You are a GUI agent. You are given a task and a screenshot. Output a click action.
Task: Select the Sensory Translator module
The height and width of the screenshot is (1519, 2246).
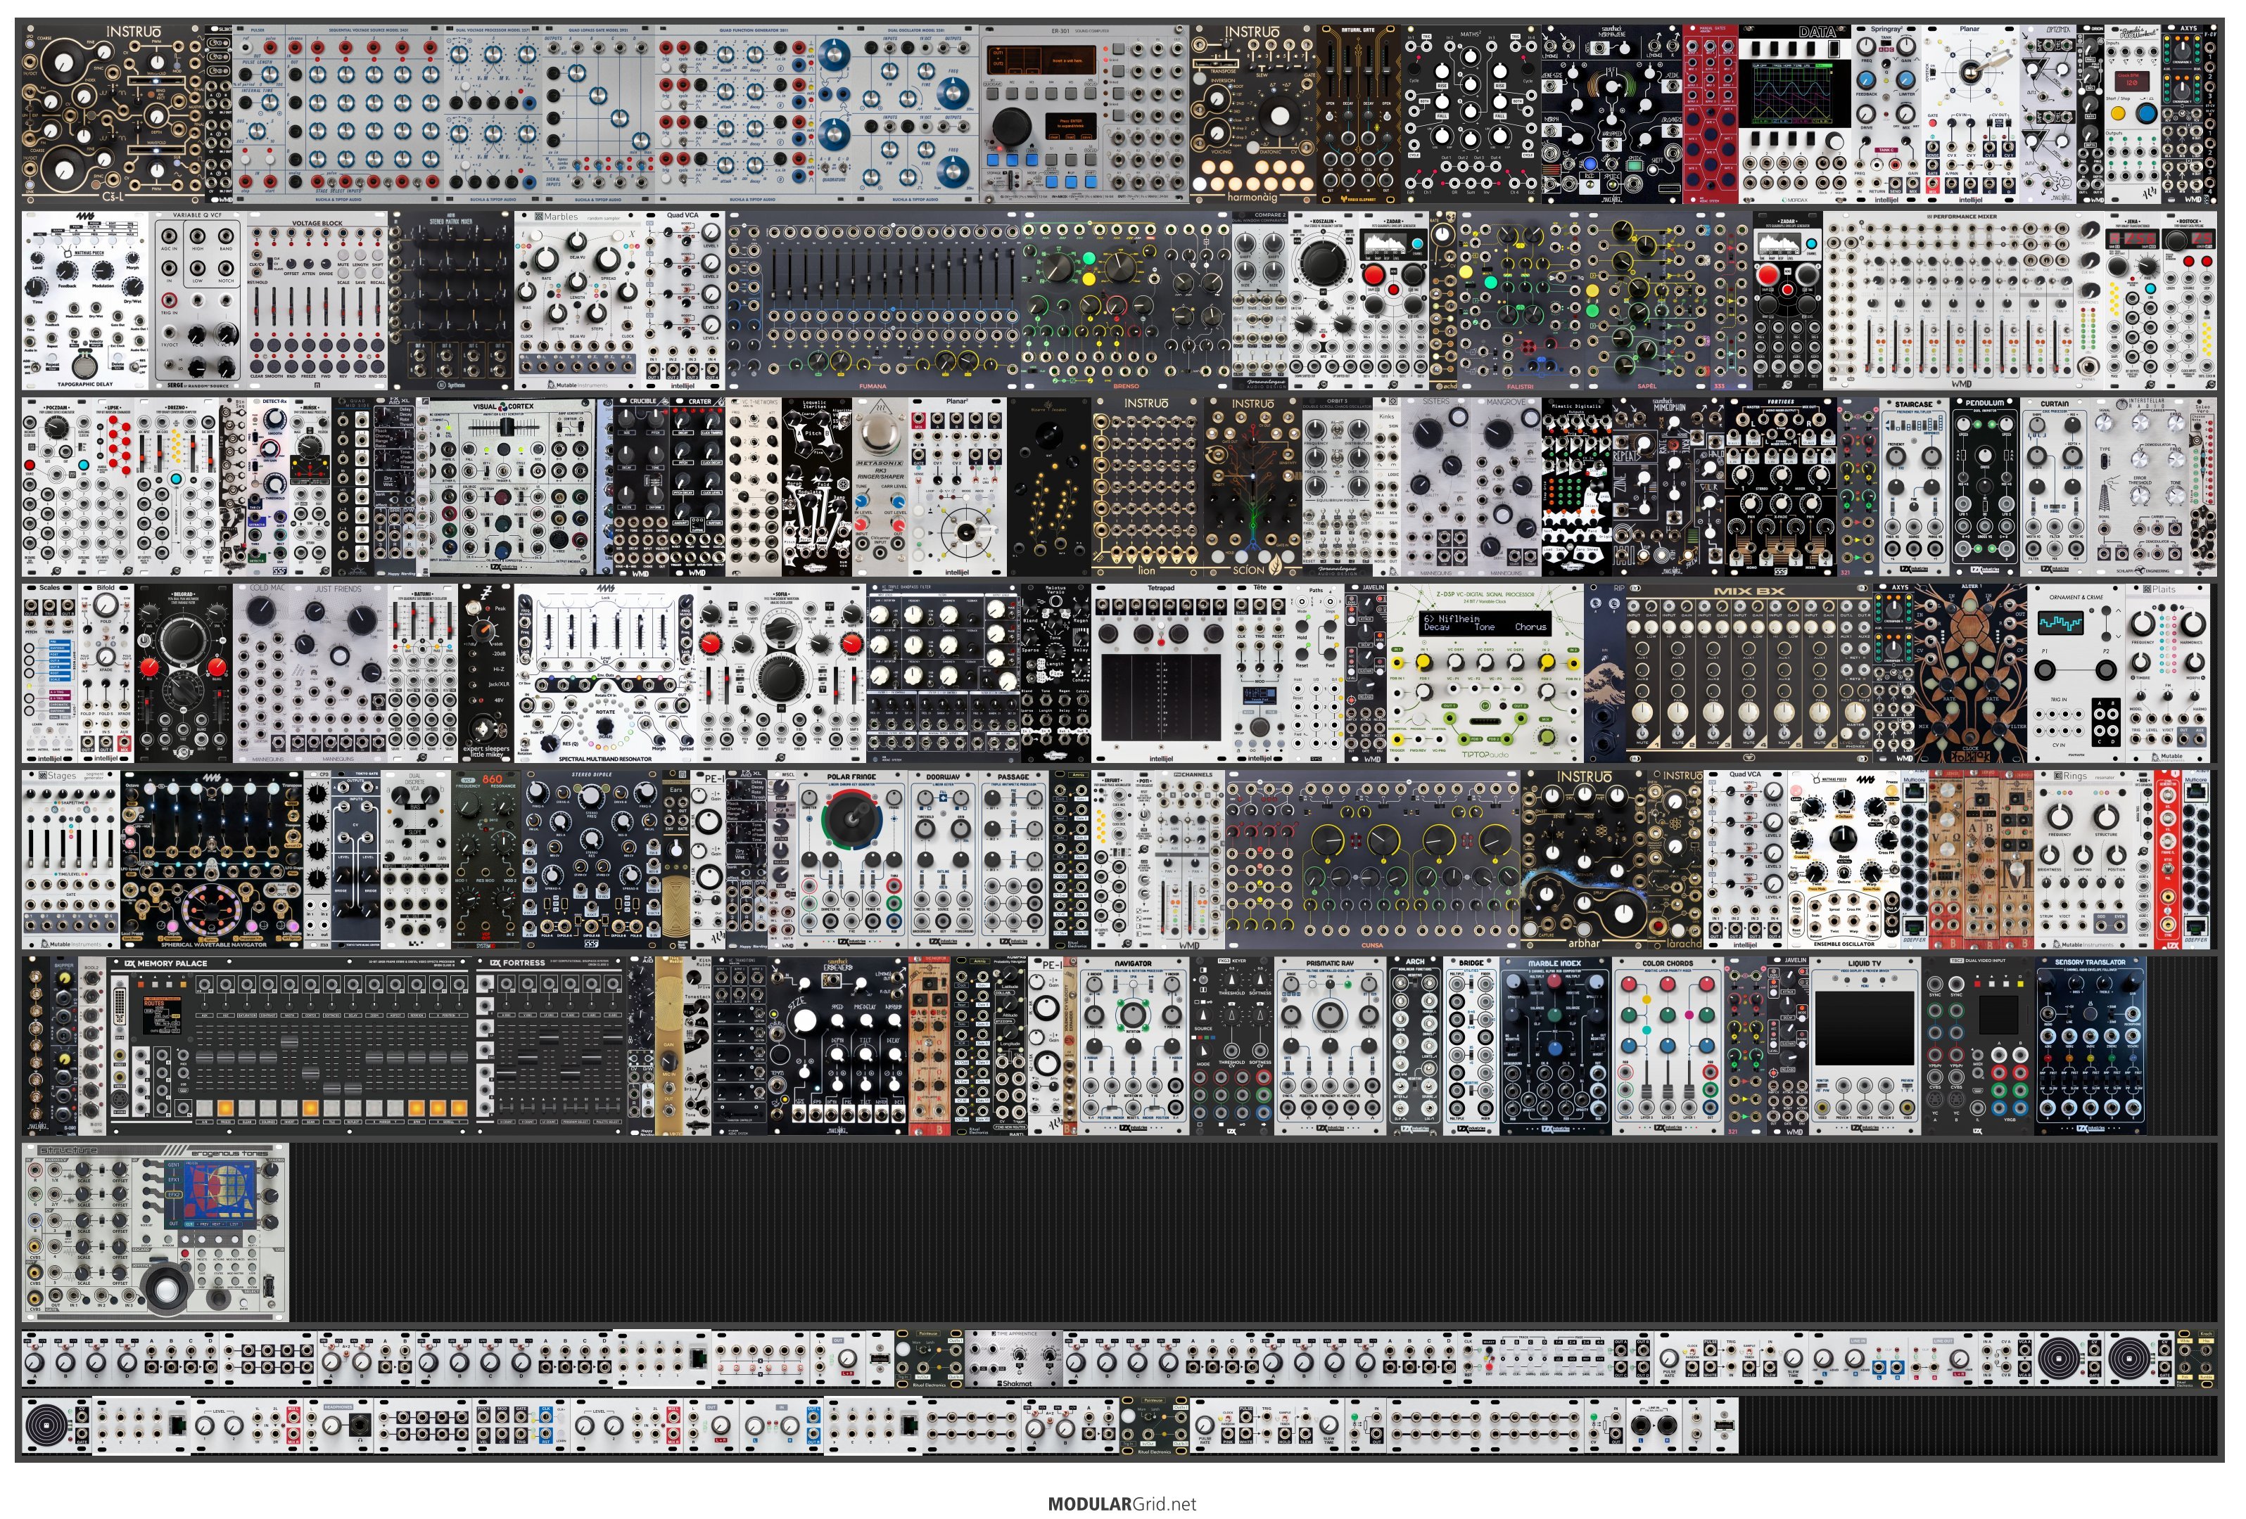(2090, 1046)
